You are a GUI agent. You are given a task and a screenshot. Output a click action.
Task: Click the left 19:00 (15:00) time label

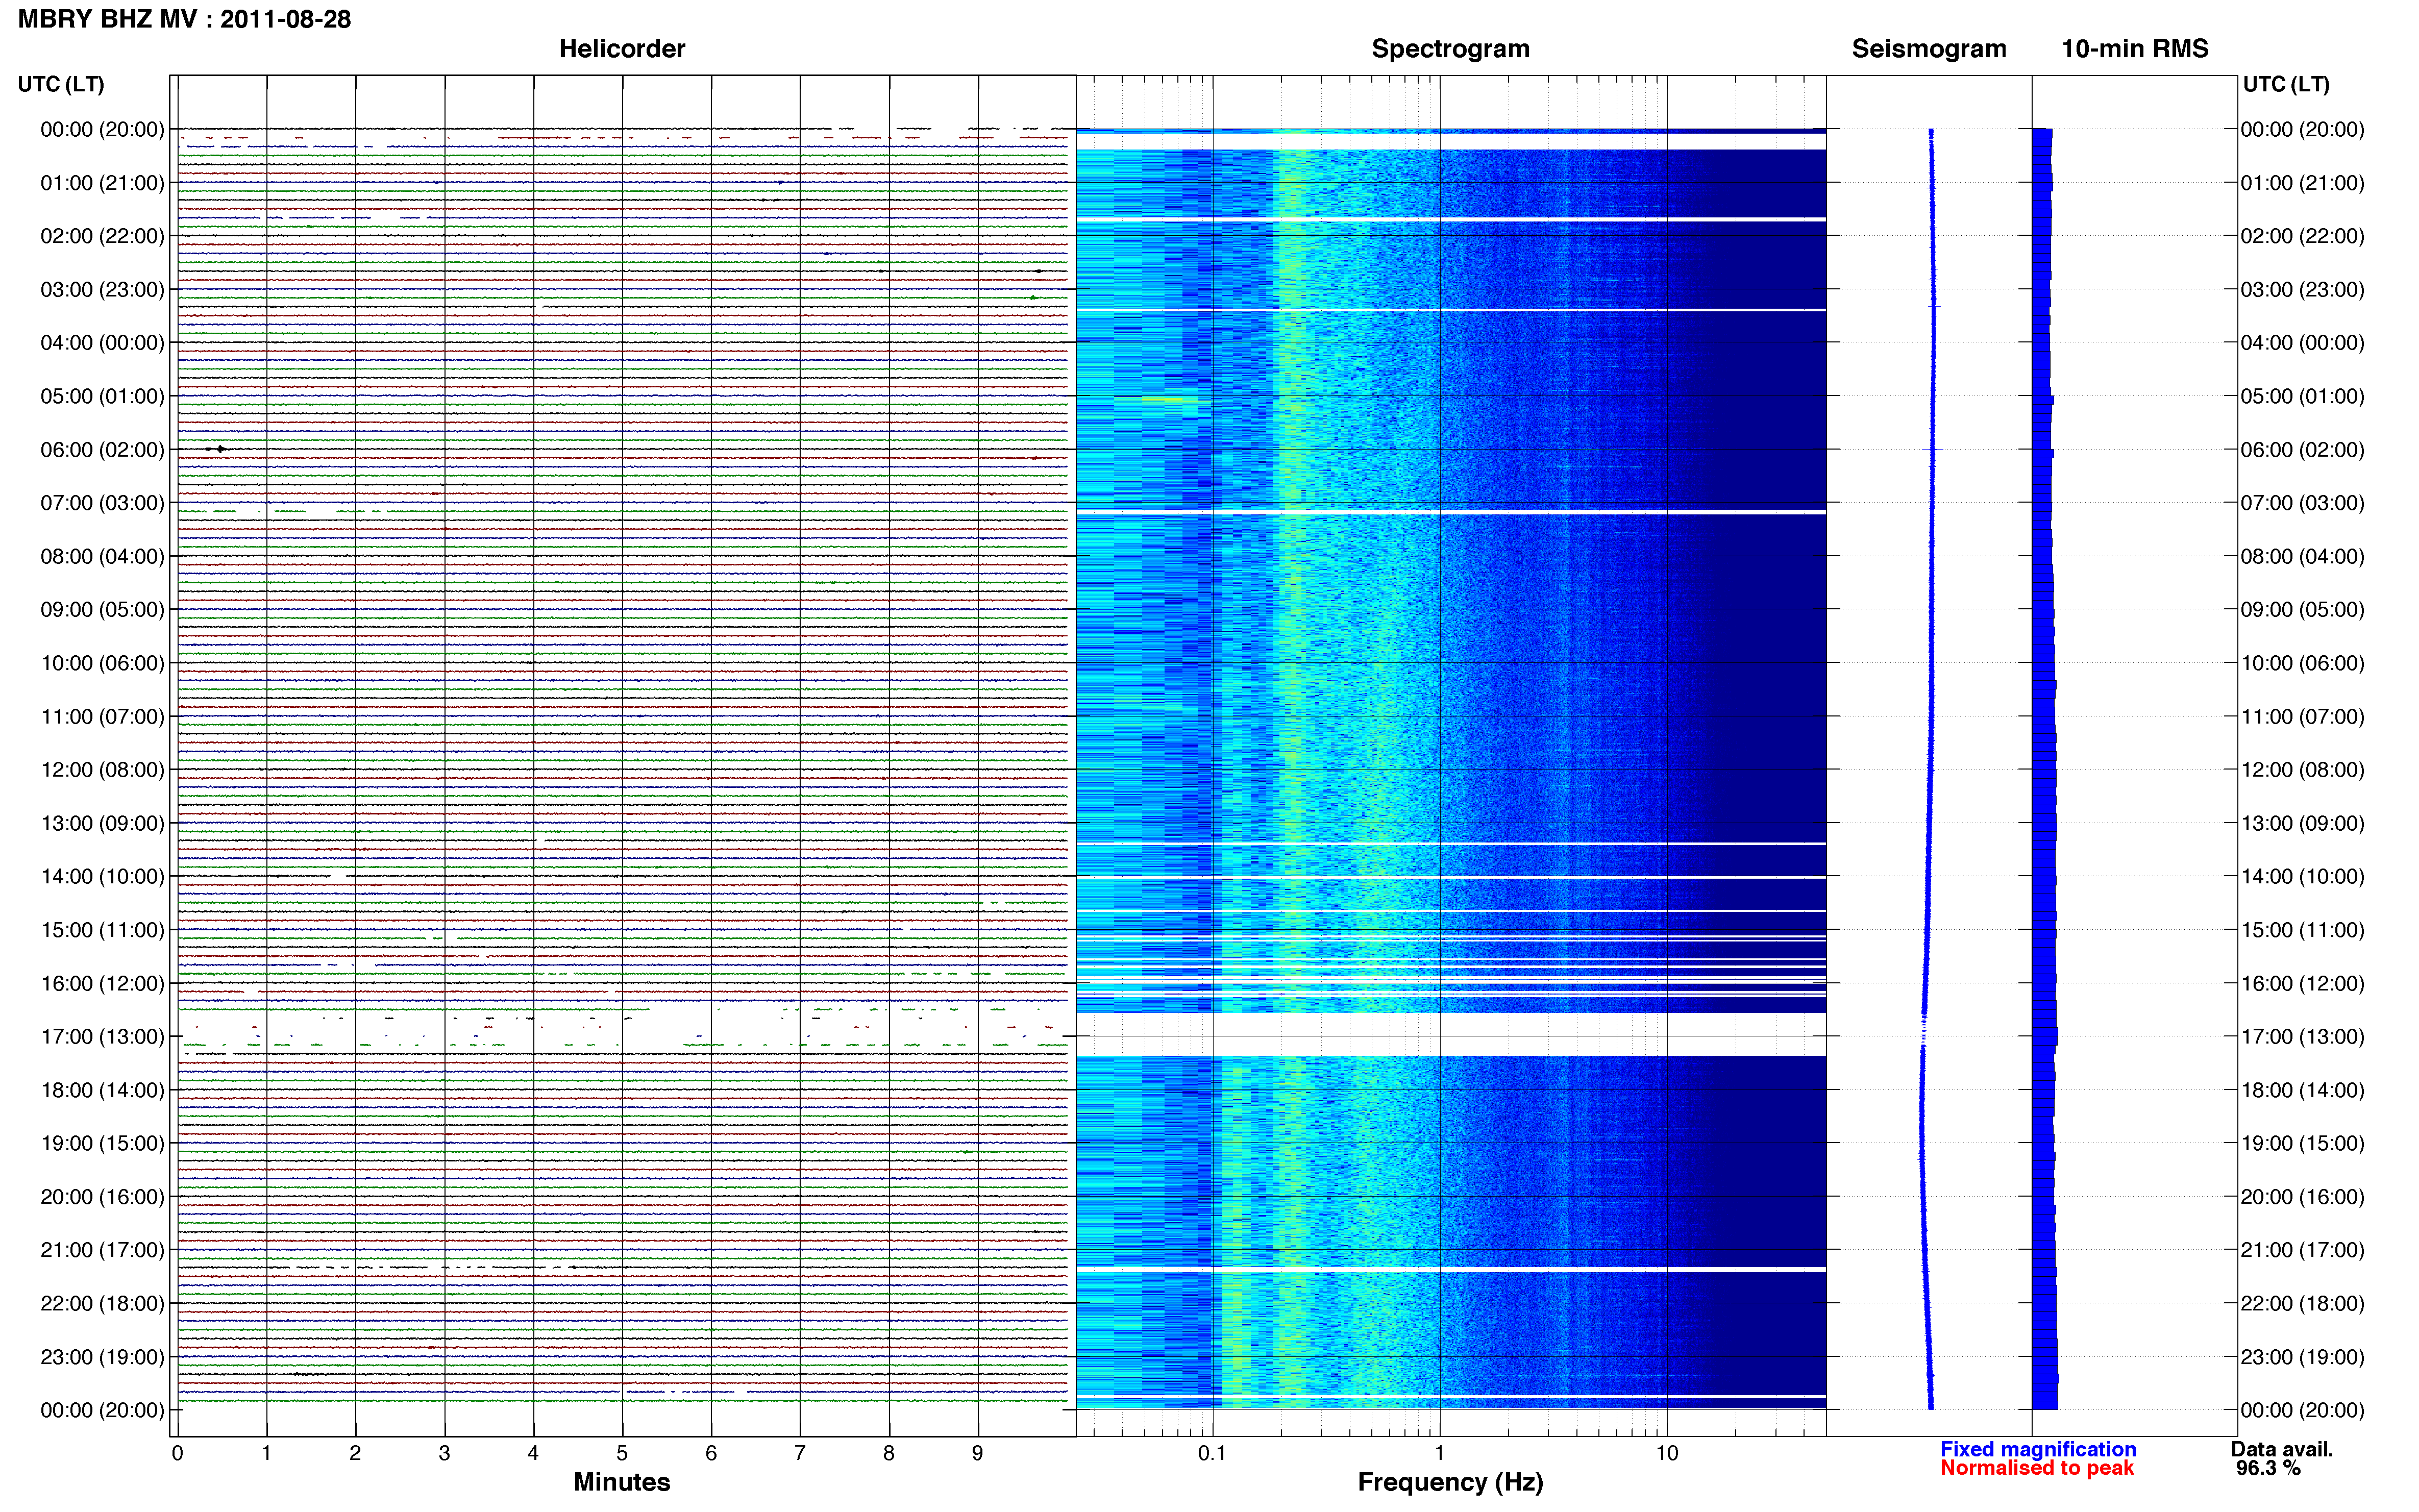tap(102, 1143)
